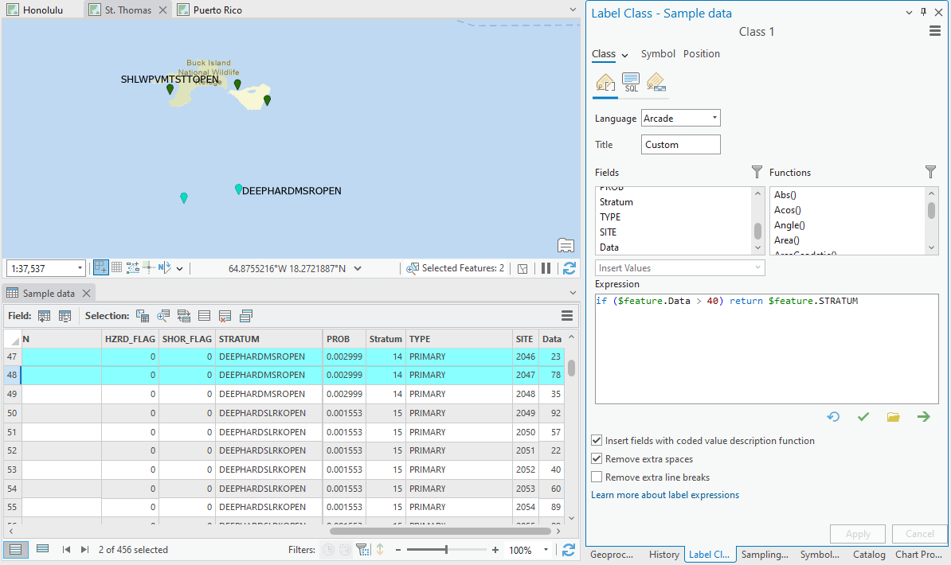Expand the Insert Values dropdown
The height and width of the screenshot is (565, 951).
[x=759, y=267]
